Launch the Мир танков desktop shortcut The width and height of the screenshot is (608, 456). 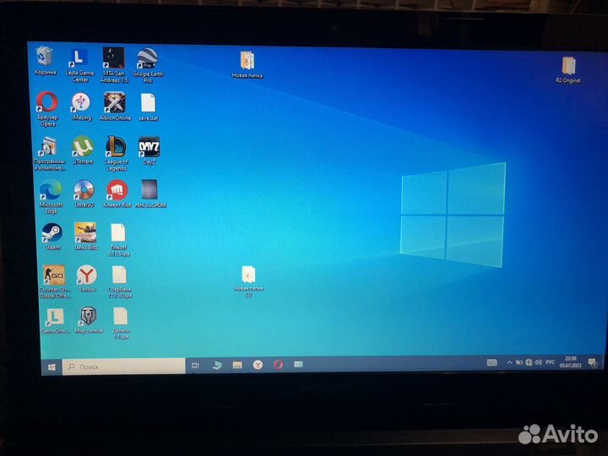[89, 320]
